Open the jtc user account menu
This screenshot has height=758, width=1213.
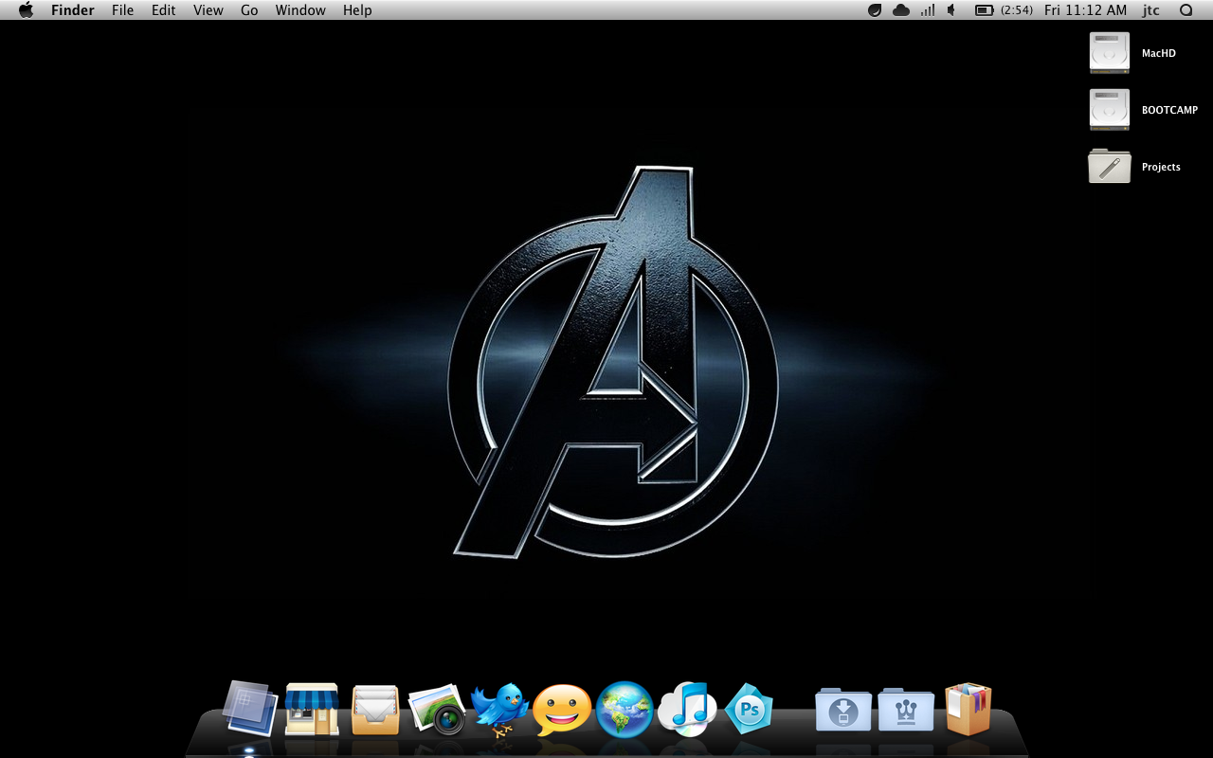pos(1151,10)
